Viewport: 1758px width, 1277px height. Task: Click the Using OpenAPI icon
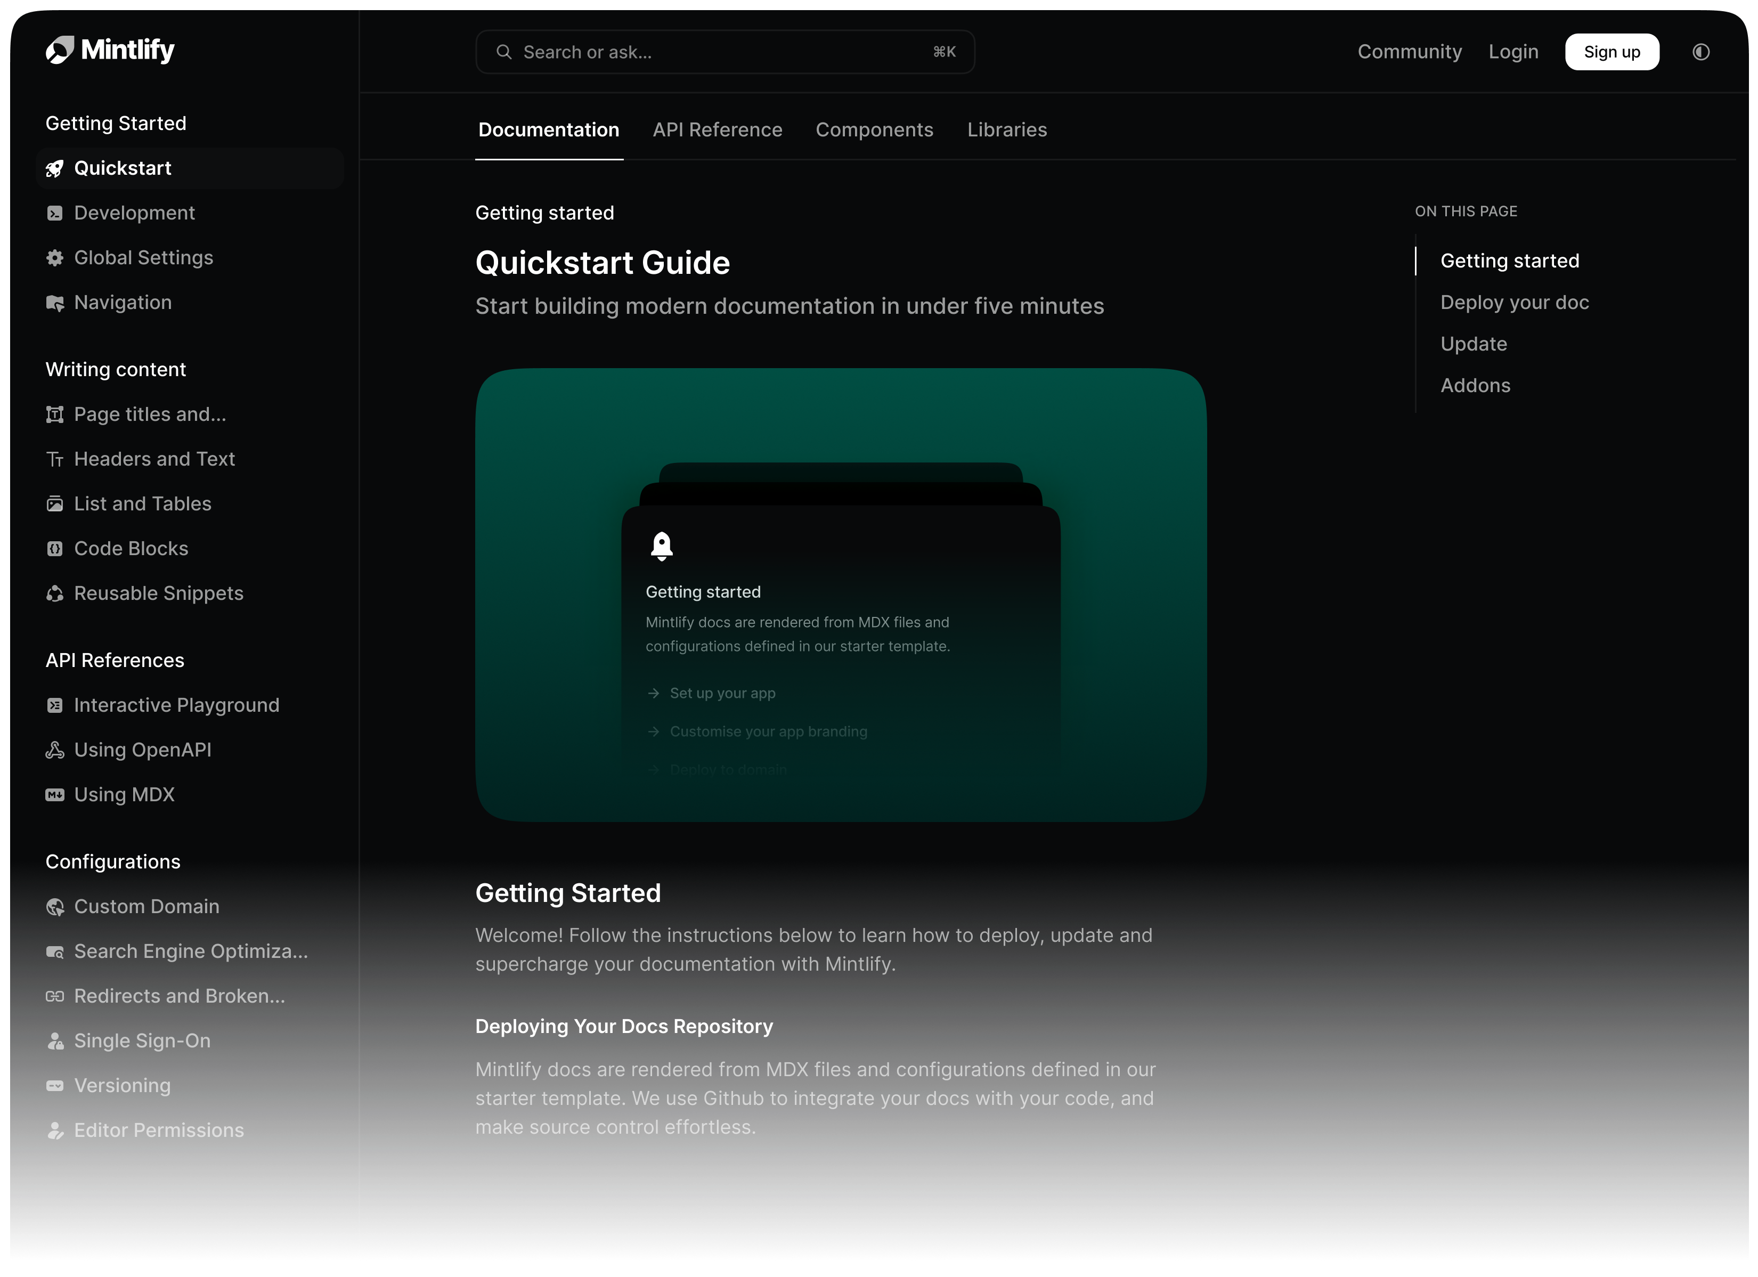(54, 751)
